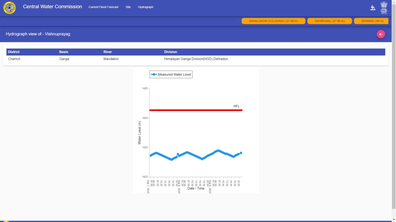Click the Government of India emblem
The image size is (396, 222).
(x=384, y=7)
